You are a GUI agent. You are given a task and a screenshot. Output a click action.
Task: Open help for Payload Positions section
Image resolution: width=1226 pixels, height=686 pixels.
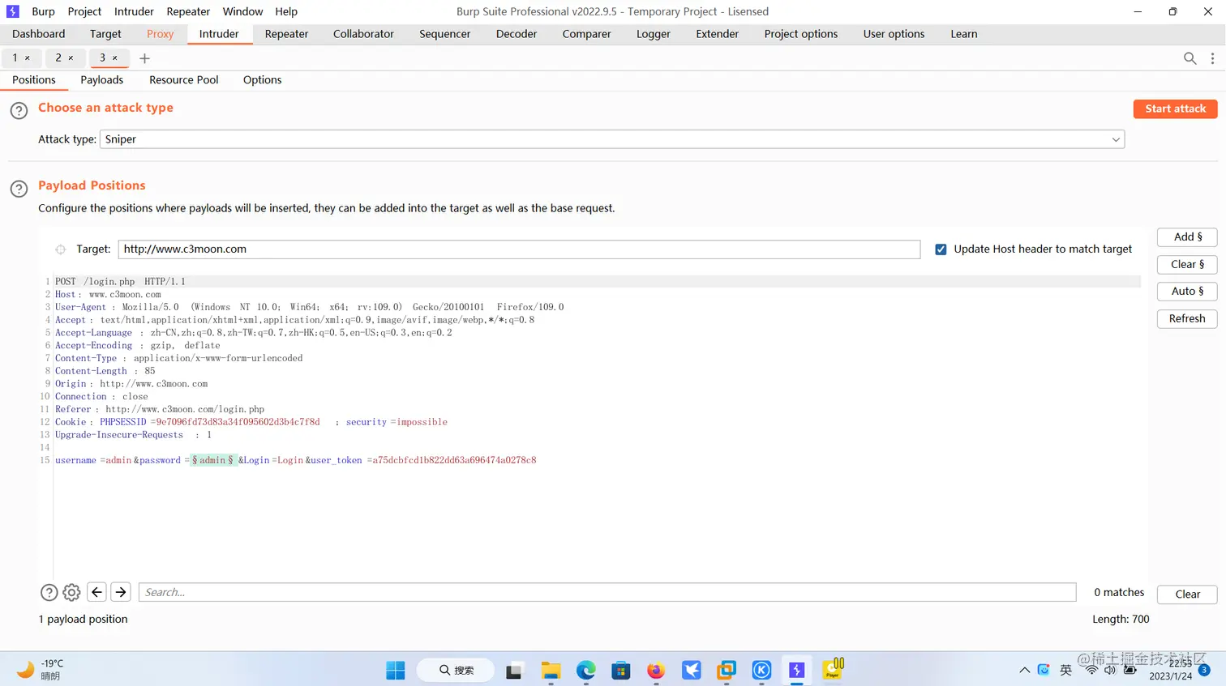(19, 189)
